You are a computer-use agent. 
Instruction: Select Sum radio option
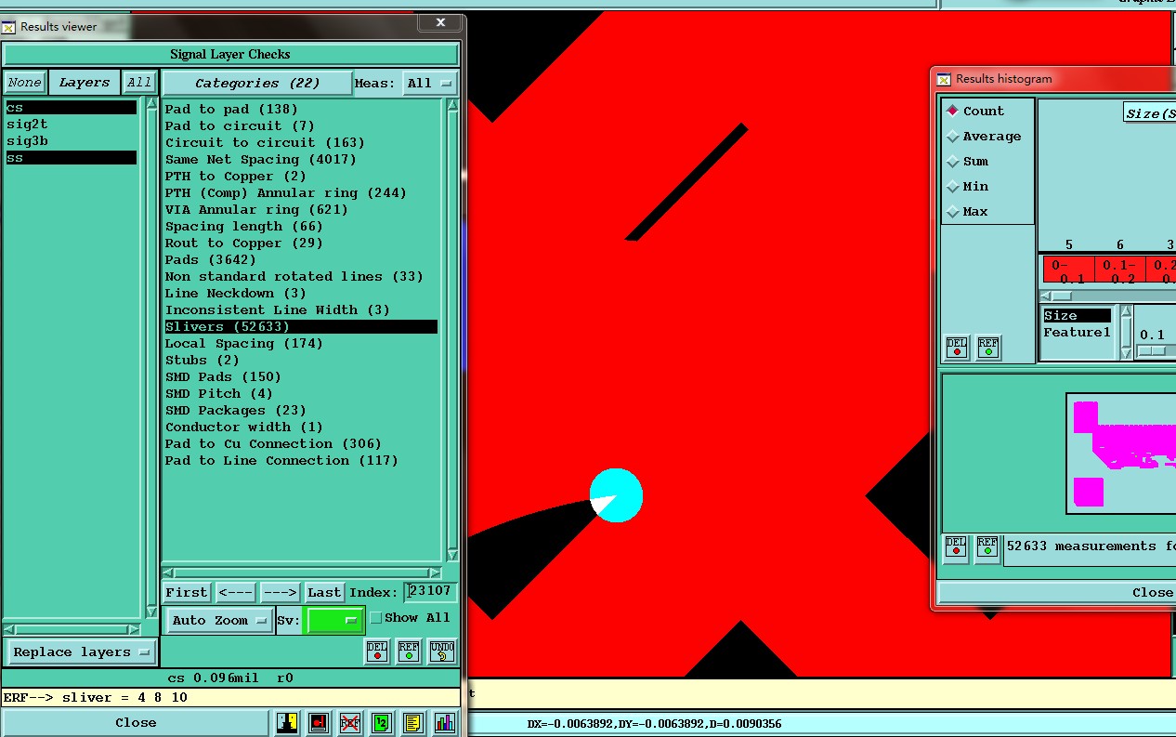[x=968, y=161]
